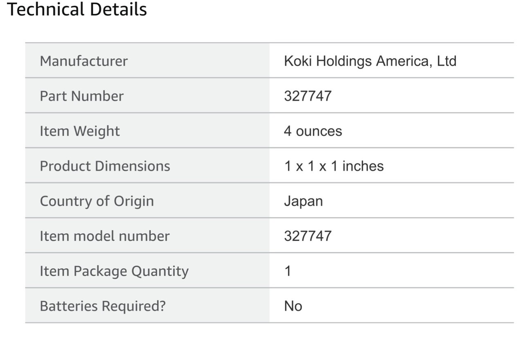Viewport: 525px width, 340px height.
Task: Click the 4 ounces value
Action: pyautogui.click(x=313, y=131)
